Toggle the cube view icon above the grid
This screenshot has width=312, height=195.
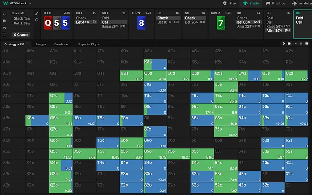click(283, 44)
